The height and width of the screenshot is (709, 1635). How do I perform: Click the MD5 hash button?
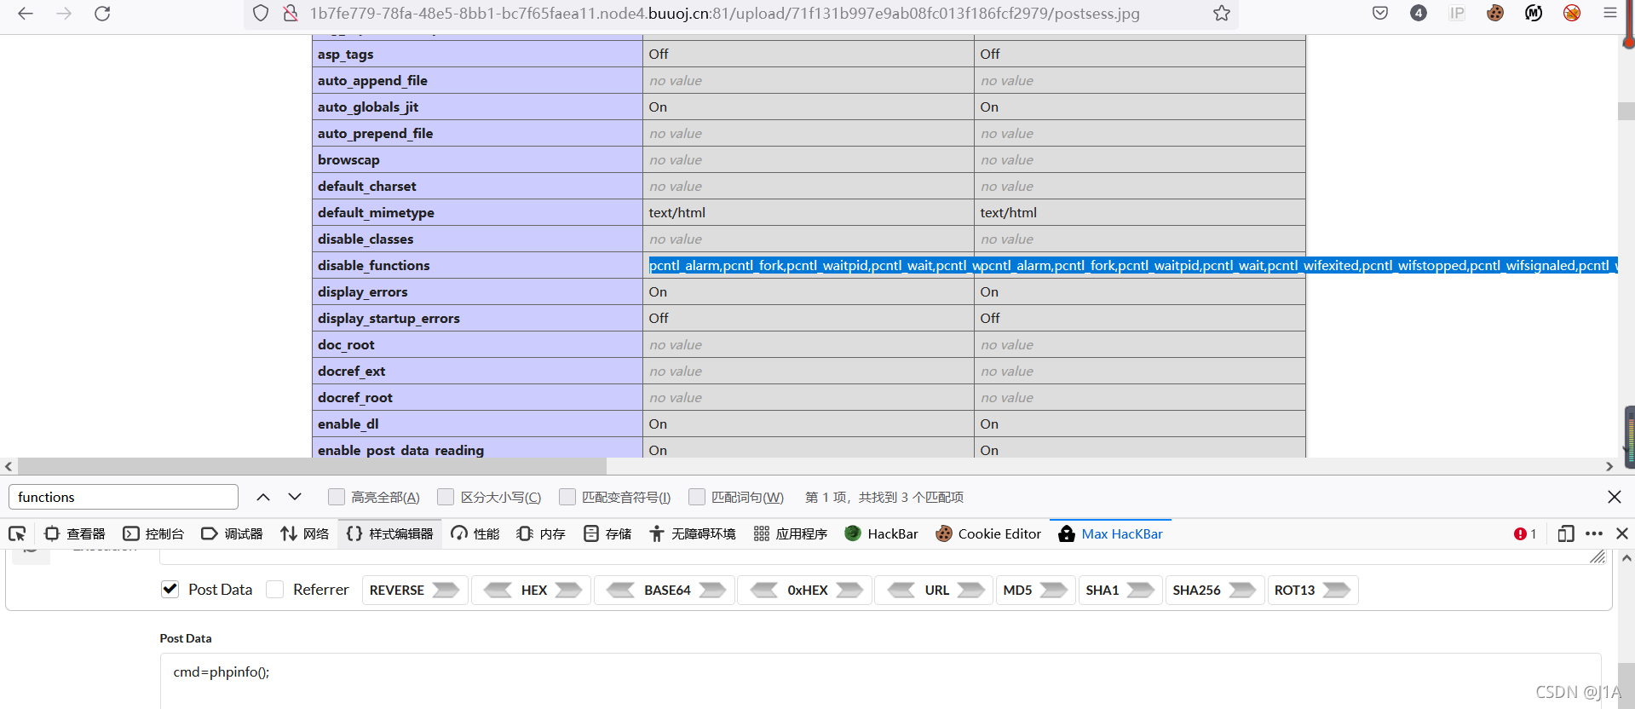click(1034, 590)
